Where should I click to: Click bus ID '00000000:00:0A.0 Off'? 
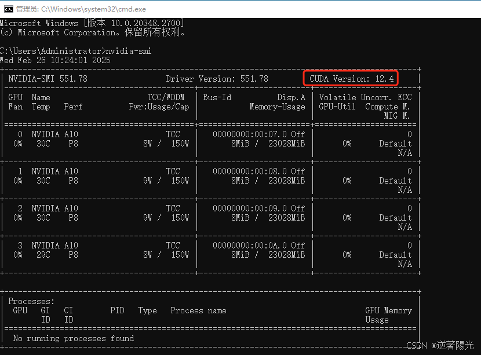(259, 246)
